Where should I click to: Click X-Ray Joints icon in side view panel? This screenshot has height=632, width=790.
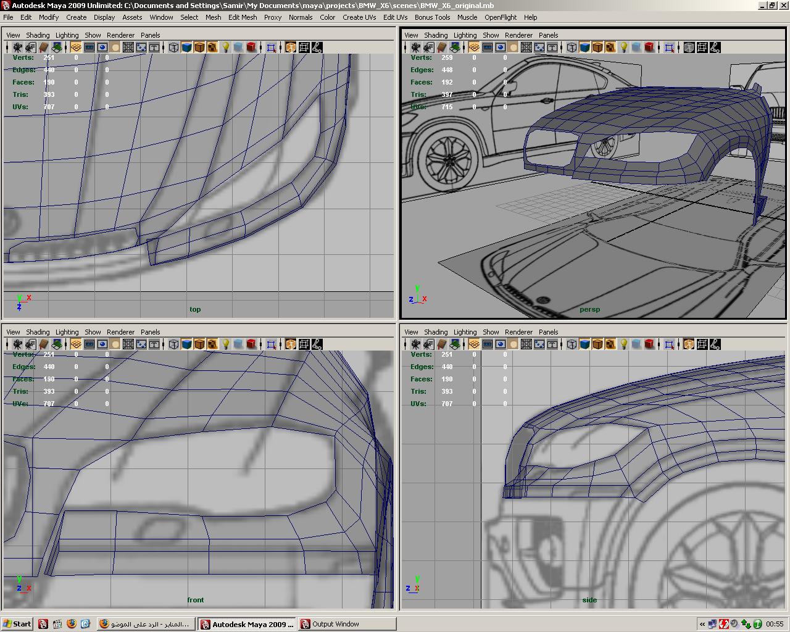pyautogui.click(x=715, y=344)
